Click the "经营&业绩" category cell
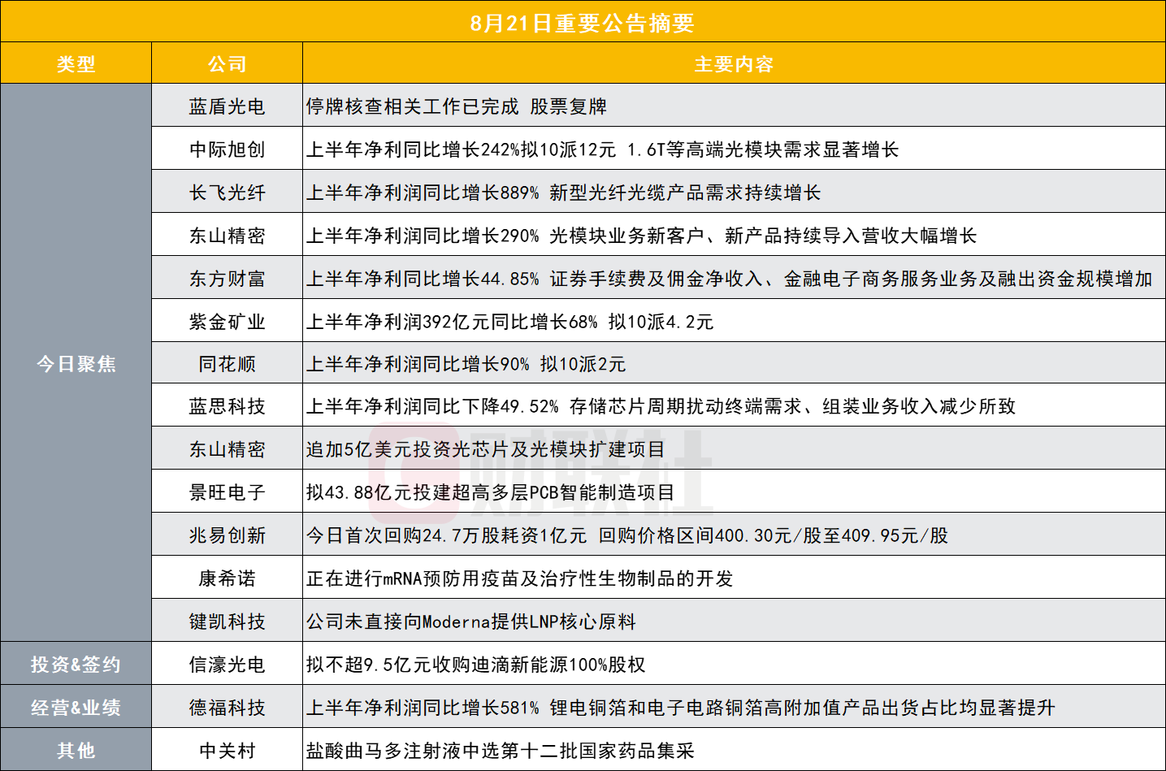 (76, 708)
